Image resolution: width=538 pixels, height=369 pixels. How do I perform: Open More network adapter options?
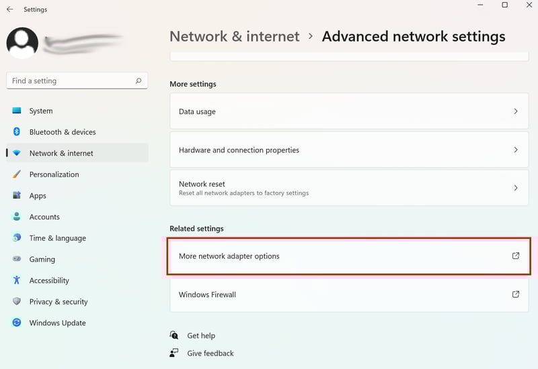pos(349,256)
